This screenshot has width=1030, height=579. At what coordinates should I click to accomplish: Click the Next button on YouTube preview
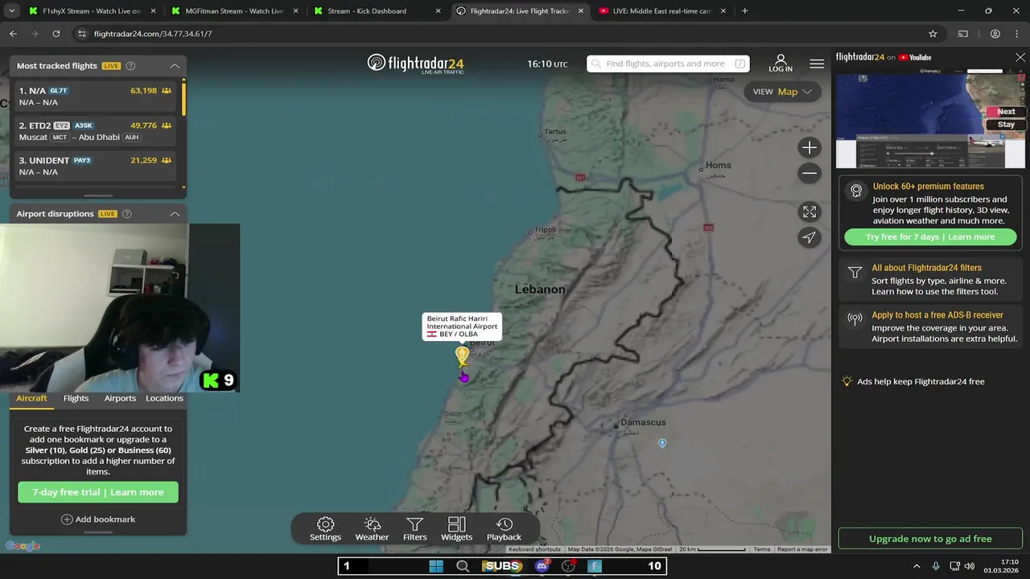point(1006,112)
